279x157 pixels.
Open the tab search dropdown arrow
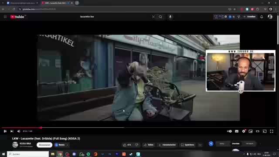tap(3, 3)
